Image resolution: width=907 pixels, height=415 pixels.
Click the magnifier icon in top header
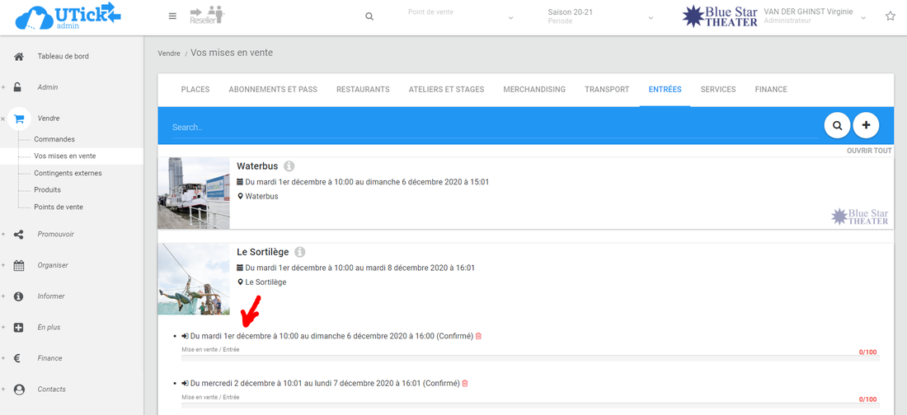point(369,16)
